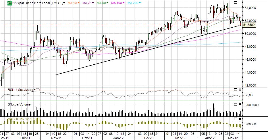This screenshot has height=140, width=268.
Task: Open the MA 28 indicator dropdown
Action: 93,3
